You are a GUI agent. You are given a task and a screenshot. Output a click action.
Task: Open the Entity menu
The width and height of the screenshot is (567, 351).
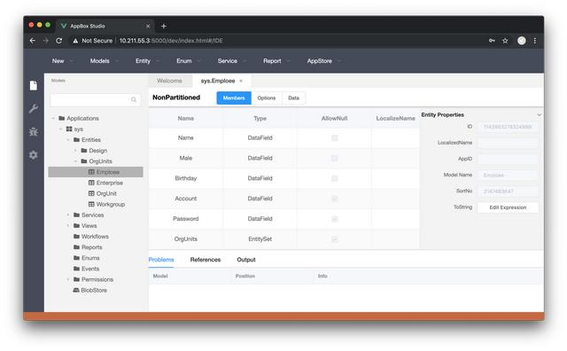tap(144, 61)
